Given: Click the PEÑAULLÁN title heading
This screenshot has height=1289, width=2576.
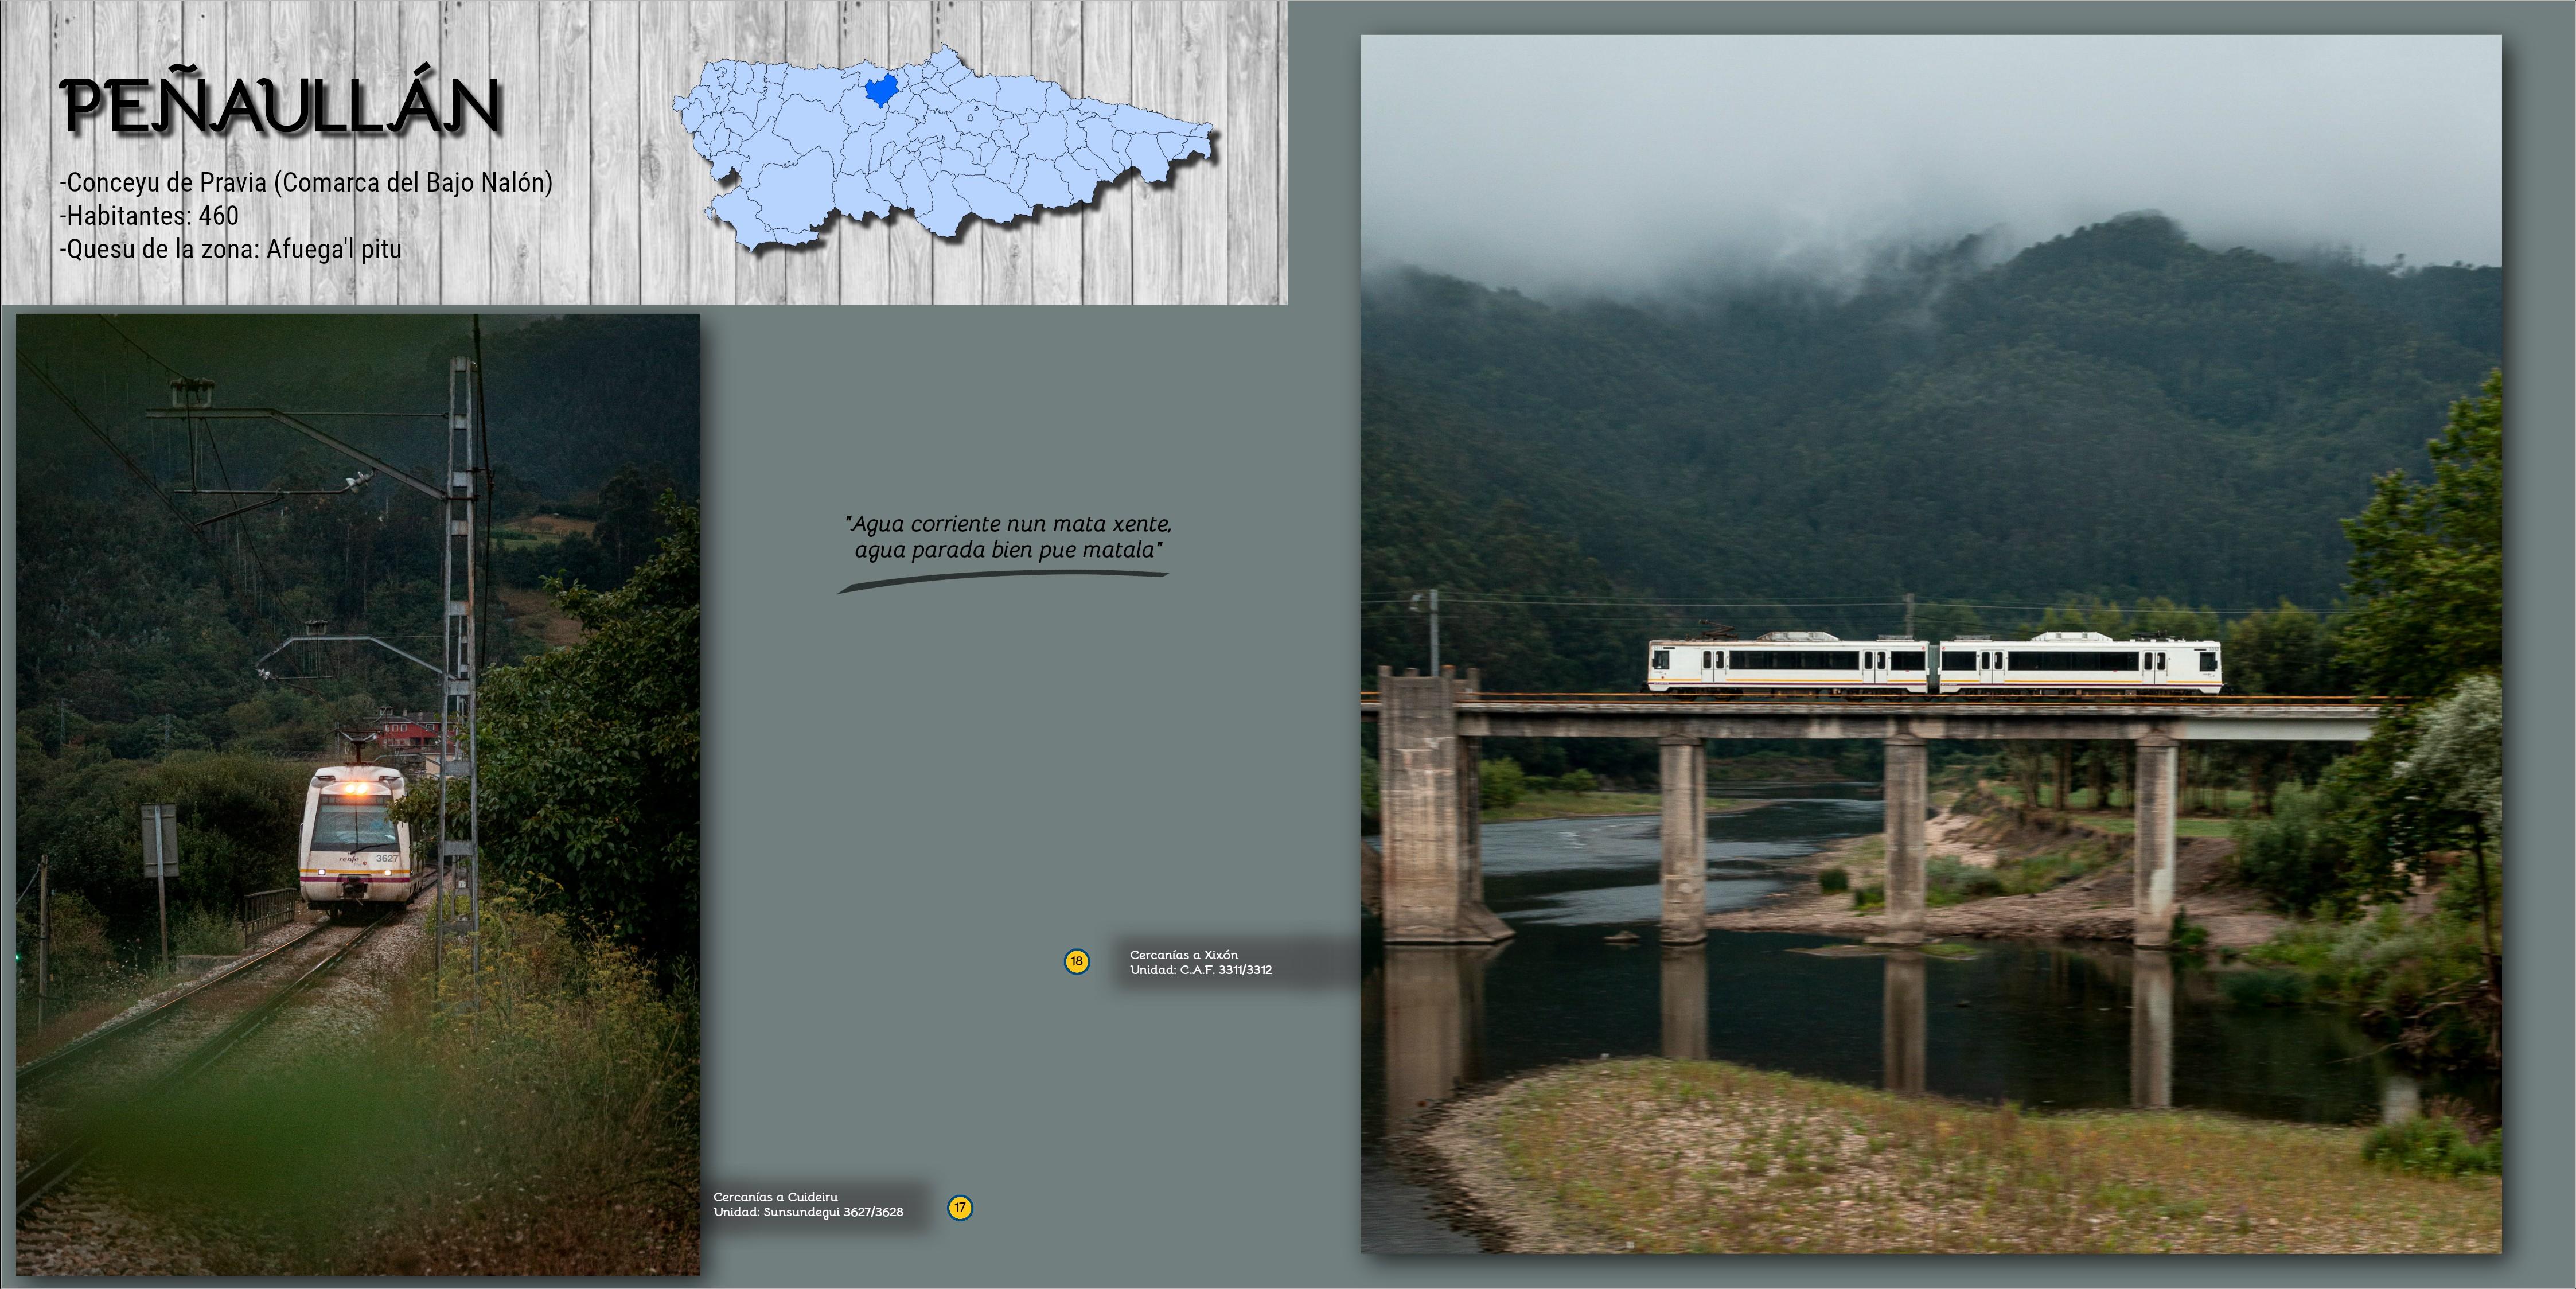Looking at the screenshot, I should 280,105.
